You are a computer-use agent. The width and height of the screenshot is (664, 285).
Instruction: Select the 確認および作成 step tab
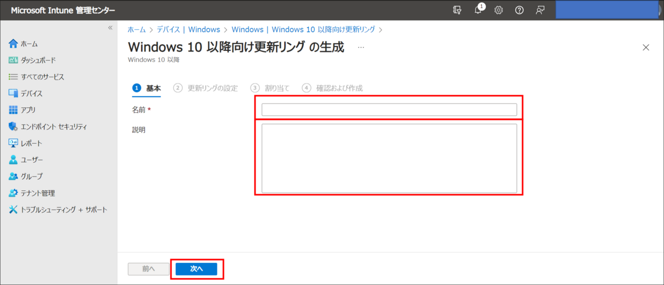tap(333, 88)
